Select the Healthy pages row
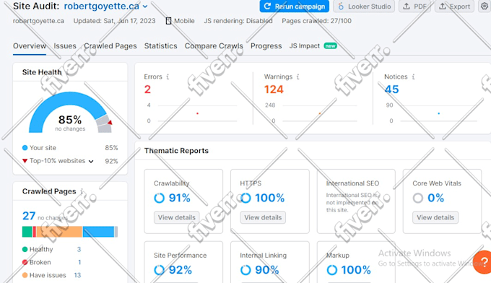 [52, 250]
